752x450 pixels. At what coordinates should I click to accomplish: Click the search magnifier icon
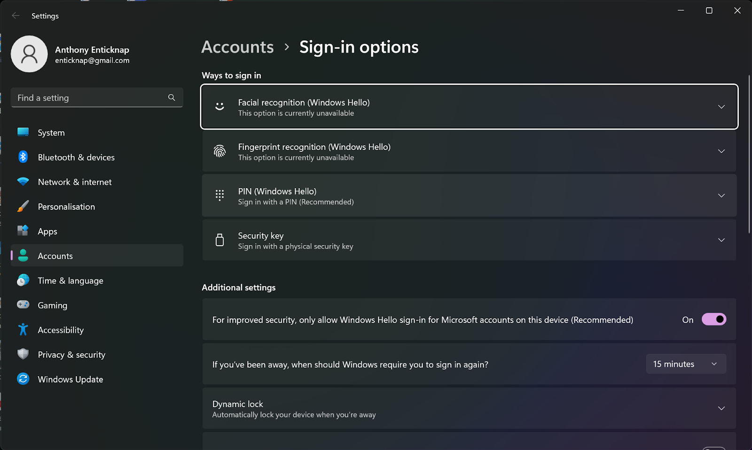[x=172, y=97]
